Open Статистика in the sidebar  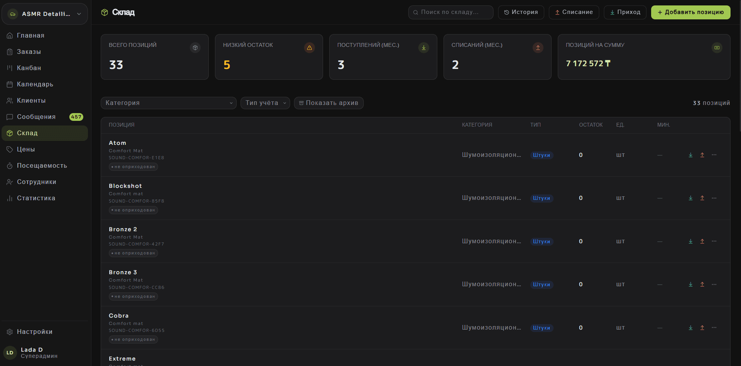[45, 198]
